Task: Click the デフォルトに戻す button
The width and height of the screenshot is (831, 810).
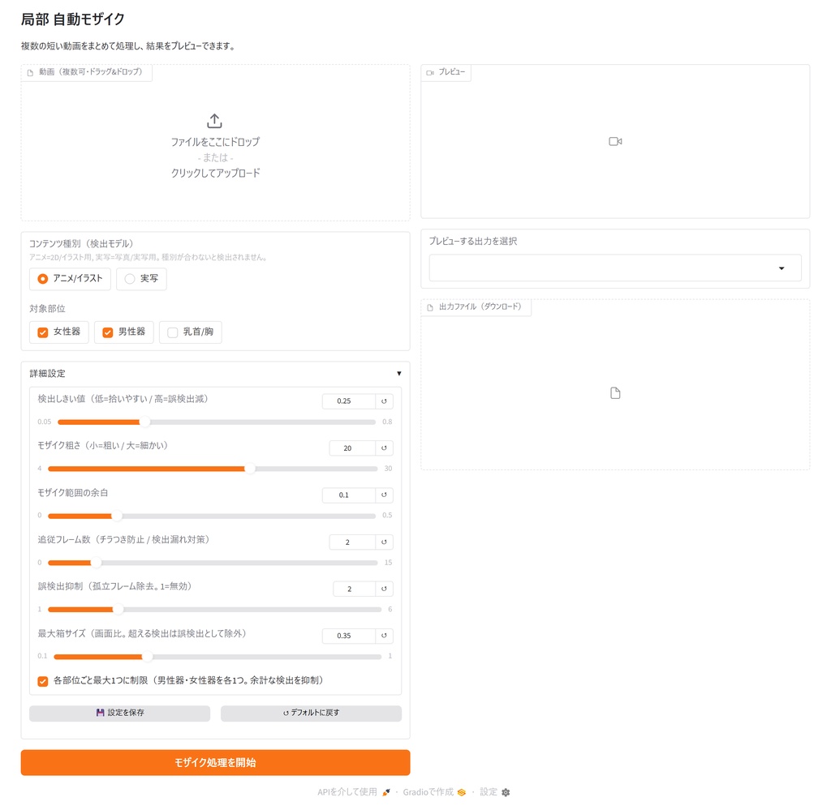Action: click(311, 713)
